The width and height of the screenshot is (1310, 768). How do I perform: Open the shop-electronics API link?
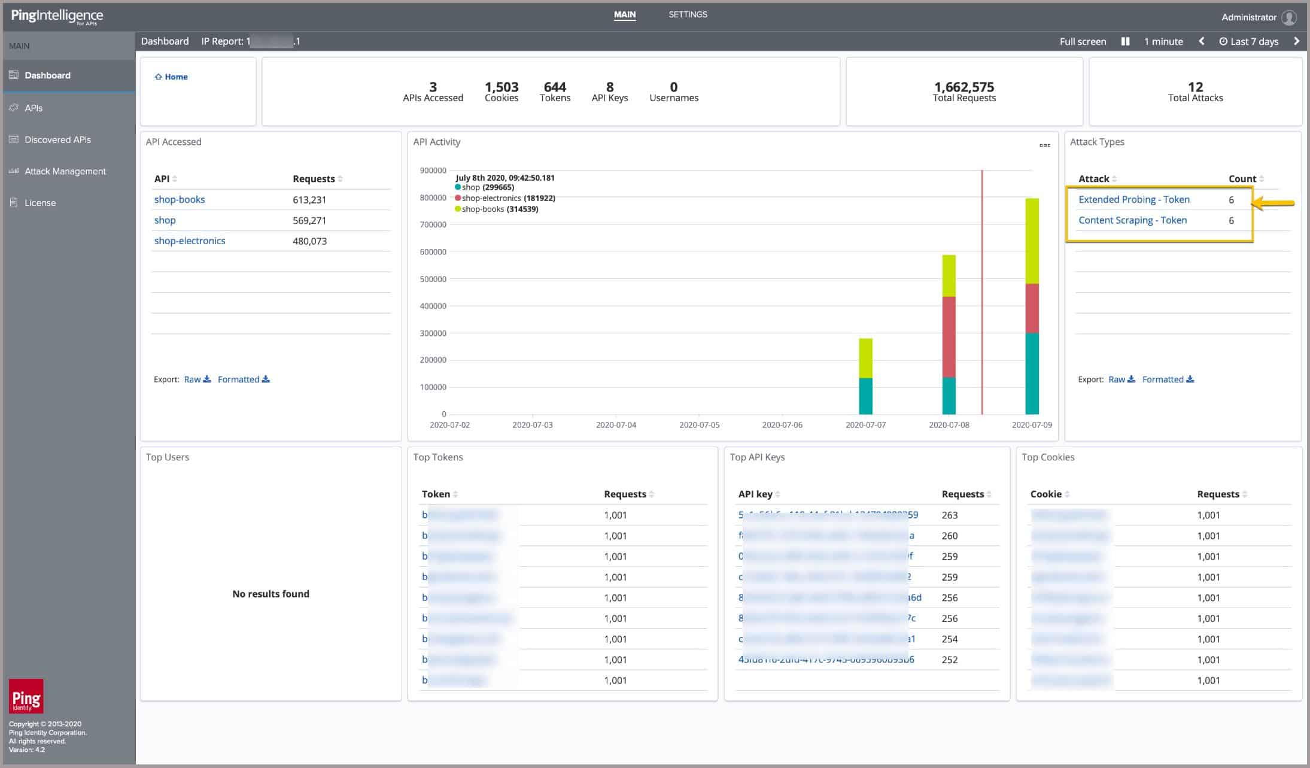click(190, 241)
